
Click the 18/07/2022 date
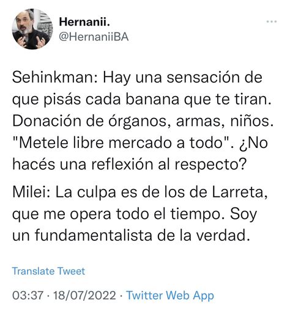84,295
